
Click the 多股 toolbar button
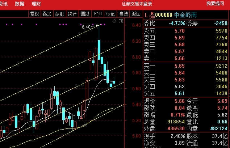[59, 14]
